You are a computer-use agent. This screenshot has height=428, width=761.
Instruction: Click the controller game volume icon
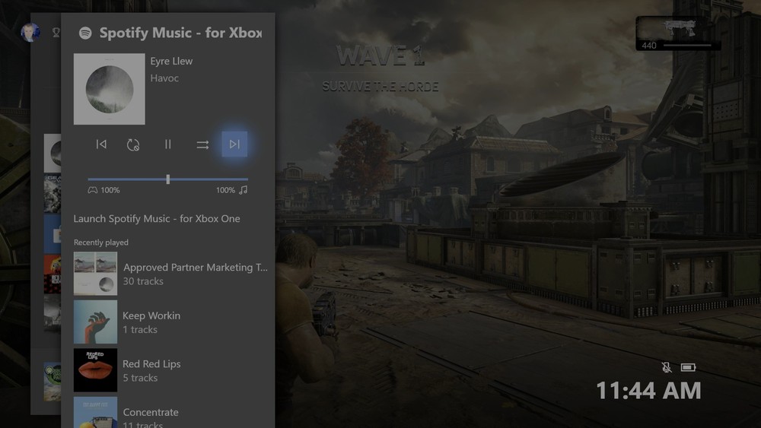93,190
